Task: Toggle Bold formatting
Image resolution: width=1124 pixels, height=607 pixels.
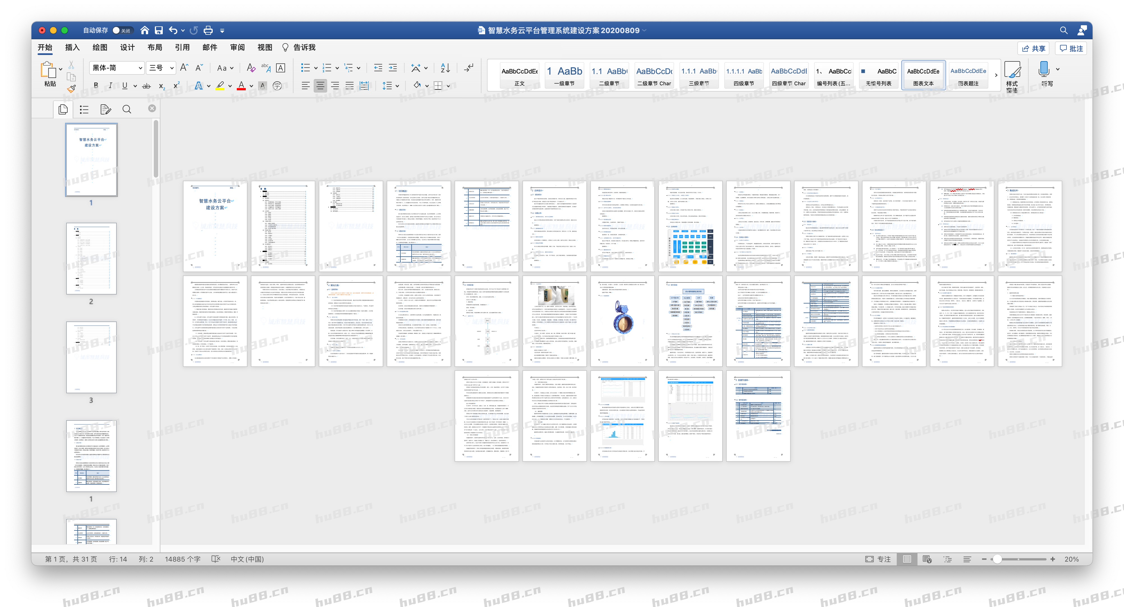Action: click(96, 86)
